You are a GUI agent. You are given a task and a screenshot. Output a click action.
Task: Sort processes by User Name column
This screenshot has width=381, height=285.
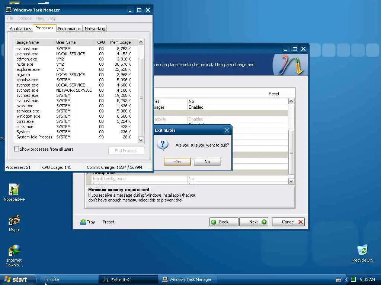[74, 42]
